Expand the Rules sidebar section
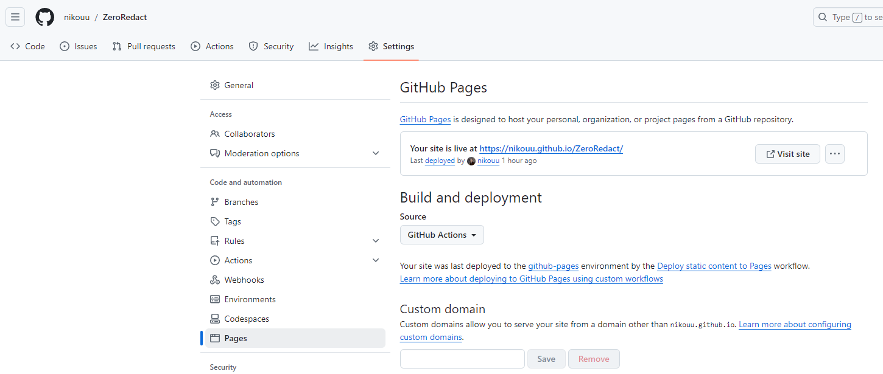This screenshot has width=883, height=374. coord(376,241)
